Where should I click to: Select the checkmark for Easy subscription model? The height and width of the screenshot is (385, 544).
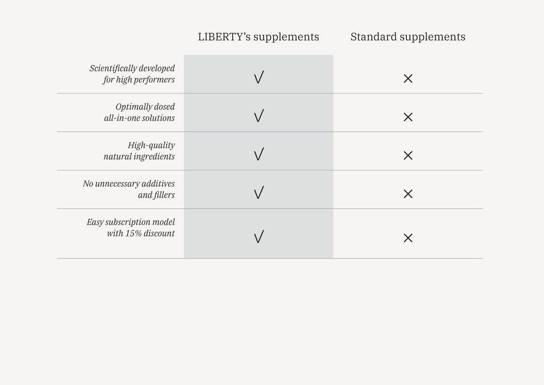[258, 237]
